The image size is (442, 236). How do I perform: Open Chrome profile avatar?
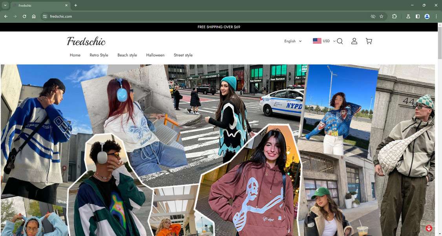coord(427,16)
